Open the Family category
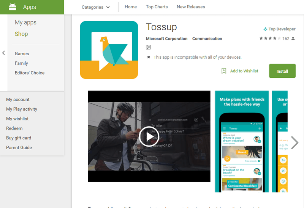The image size is (304, 208). click(21, 63)
